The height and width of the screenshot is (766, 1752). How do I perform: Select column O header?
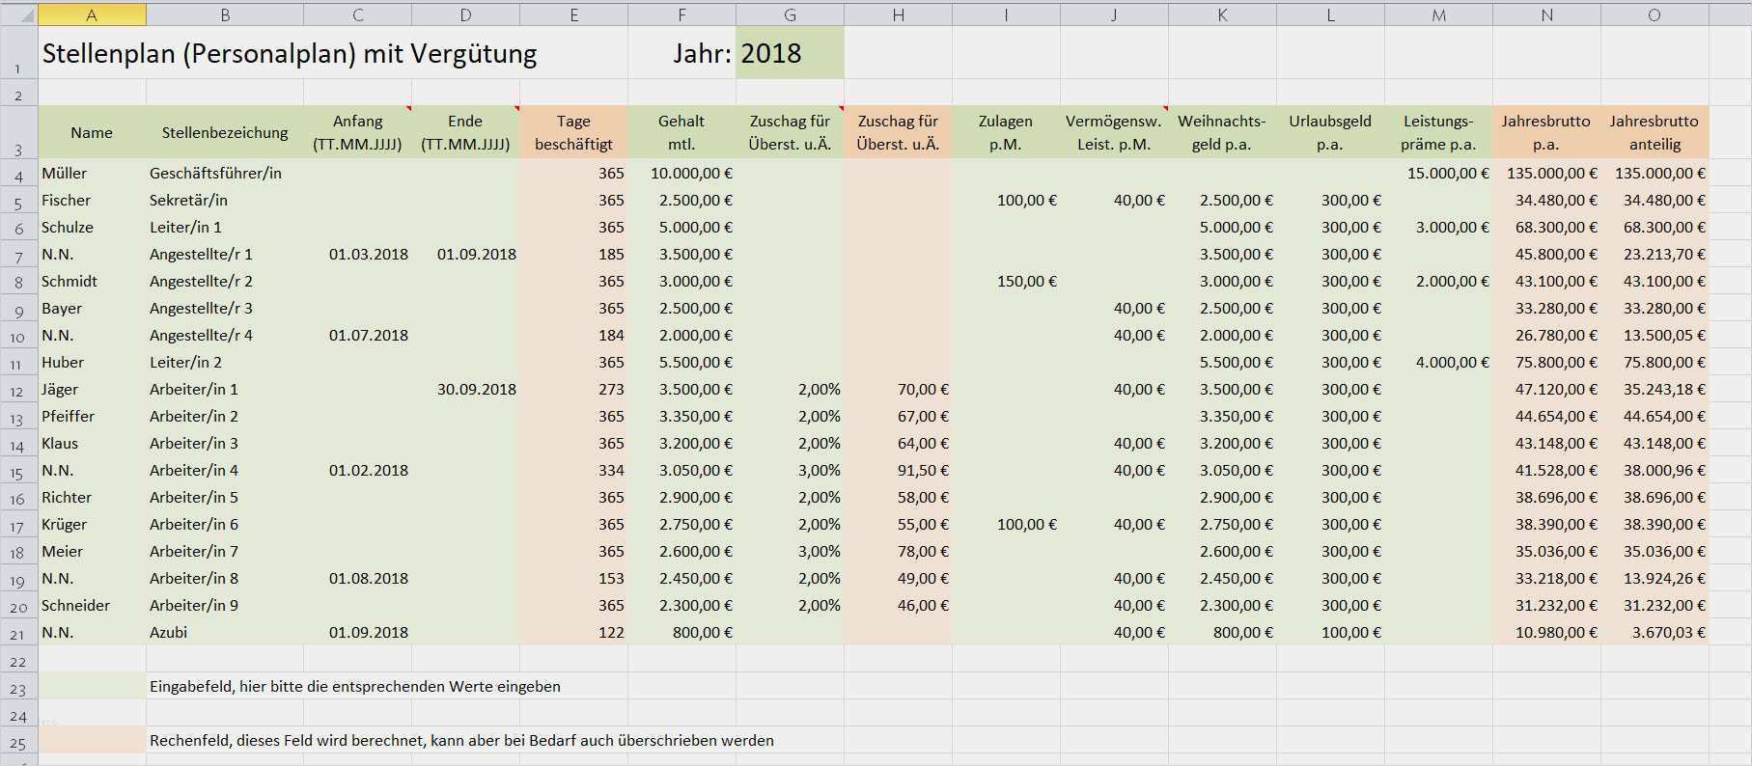(x=1654, y=14)
